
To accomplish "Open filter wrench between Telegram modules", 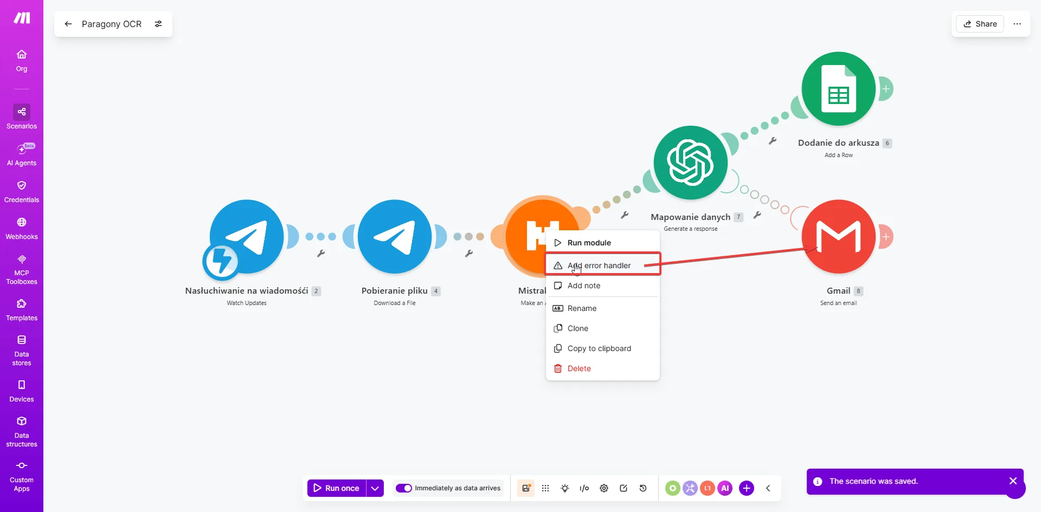I will point(321,253).
